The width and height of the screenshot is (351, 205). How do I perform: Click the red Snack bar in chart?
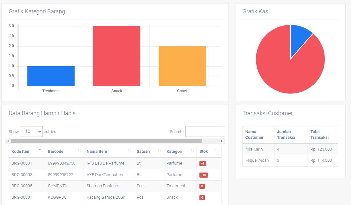click(116, 56)
